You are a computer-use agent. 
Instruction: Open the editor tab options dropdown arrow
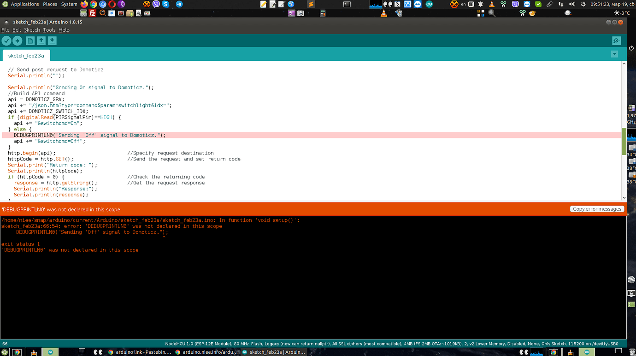coord(614,54)
